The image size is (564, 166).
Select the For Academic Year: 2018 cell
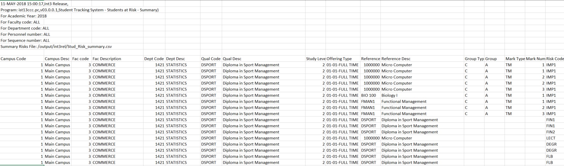pyautogui.click(x=24, y=16)
